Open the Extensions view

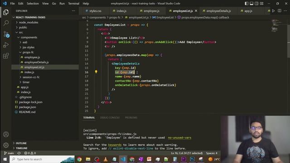tap(6, 56)
